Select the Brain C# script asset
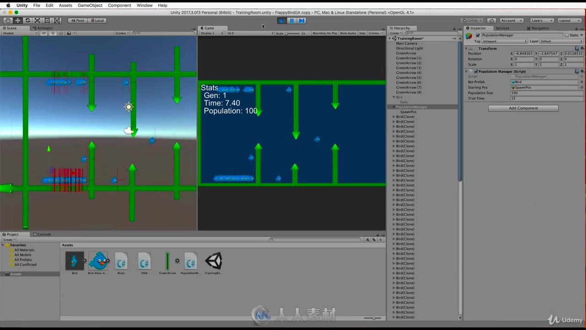Viewport: 586px width, 330px height. 121,263
